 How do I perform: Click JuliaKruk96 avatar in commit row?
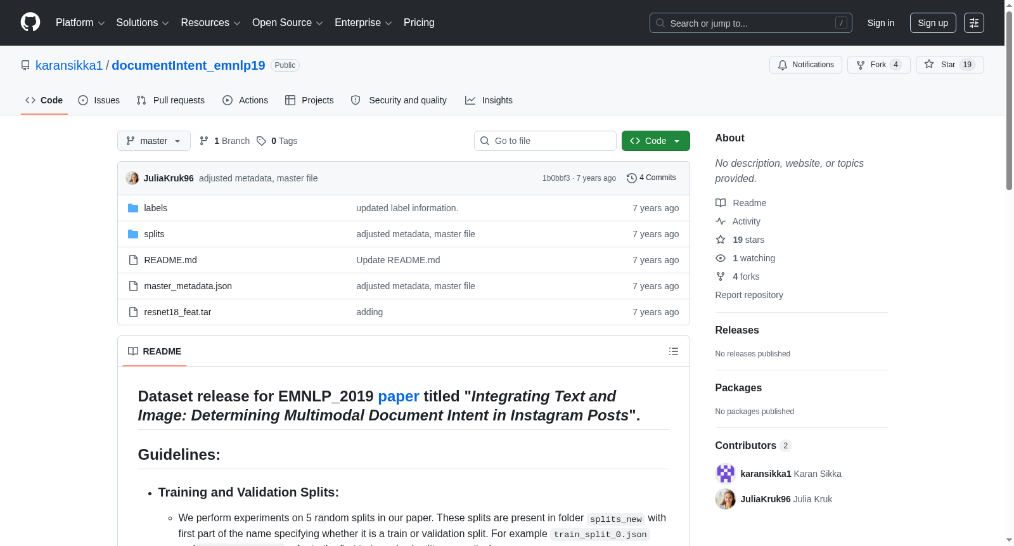tap(132, 178)
